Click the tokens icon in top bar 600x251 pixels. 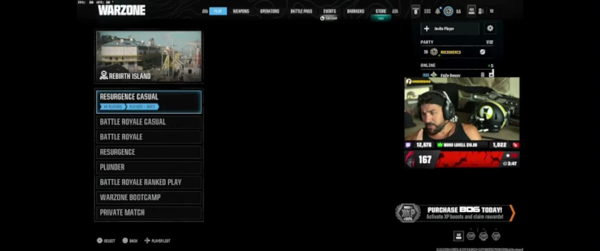tap(415, 11)
